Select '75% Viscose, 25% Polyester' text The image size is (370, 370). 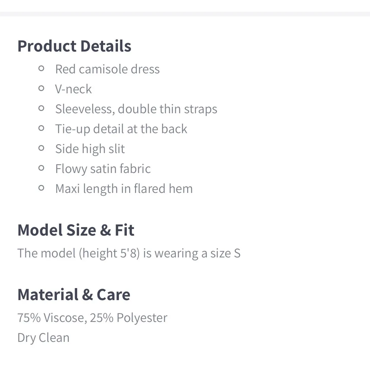point(92,318)
